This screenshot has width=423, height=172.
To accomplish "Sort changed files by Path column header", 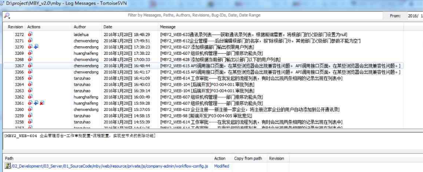I will [9, 158].
